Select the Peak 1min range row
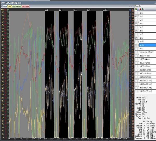Image resolution: width=156 pixels, height=141 pixels. pyautogui.click(x=145, y=70)
